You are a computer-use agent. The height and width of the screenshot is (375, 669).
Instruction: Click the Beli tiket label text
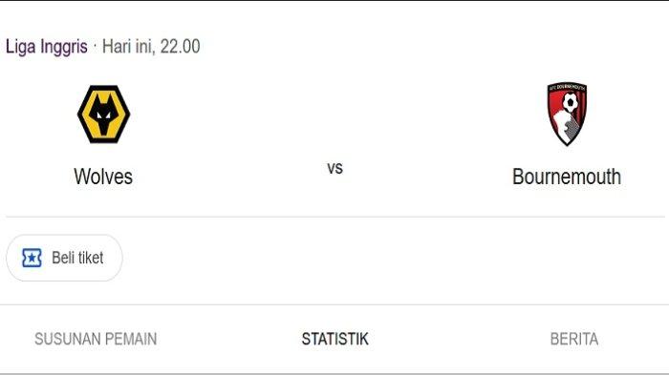(77, 258)
